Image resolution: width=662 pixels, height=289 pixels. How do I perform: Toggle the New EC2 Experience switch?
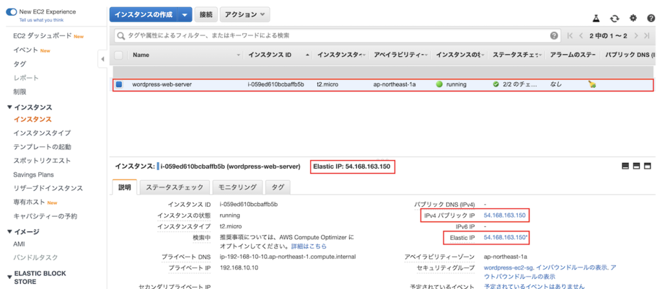[11, 12]
